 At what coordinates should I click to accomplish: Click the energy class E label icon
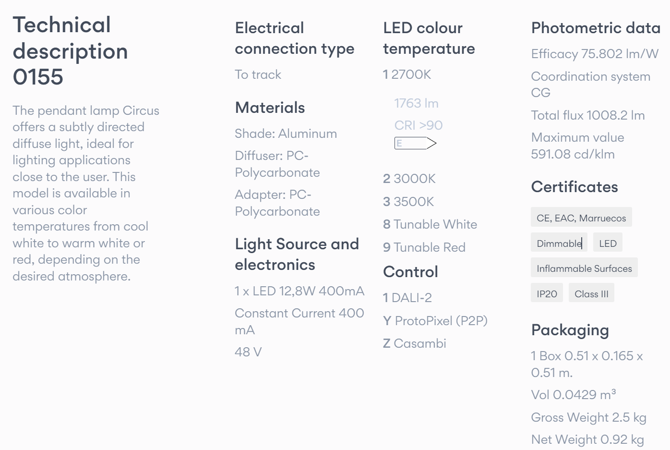[x=415, y=143]
